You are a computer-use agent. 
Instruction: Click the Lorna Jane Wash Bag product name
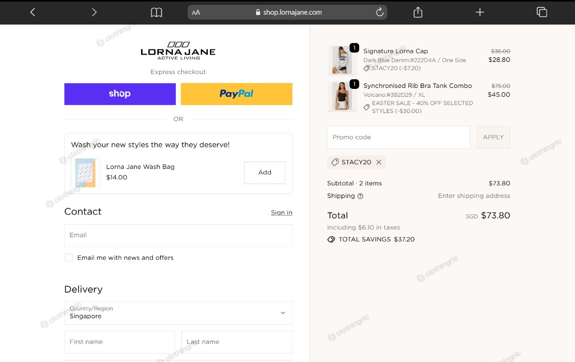coord(140,167)
